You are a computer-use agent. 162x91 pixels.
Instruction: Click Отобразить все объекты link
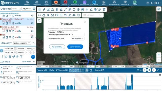[x=9, y=13]
